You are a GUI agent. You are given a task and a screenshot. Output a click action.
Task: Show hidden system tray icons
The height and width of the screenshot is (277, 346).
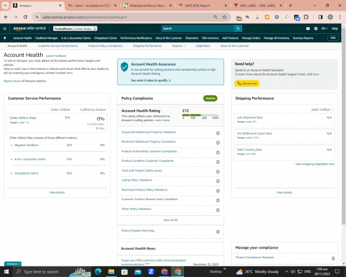click(286, 271)
